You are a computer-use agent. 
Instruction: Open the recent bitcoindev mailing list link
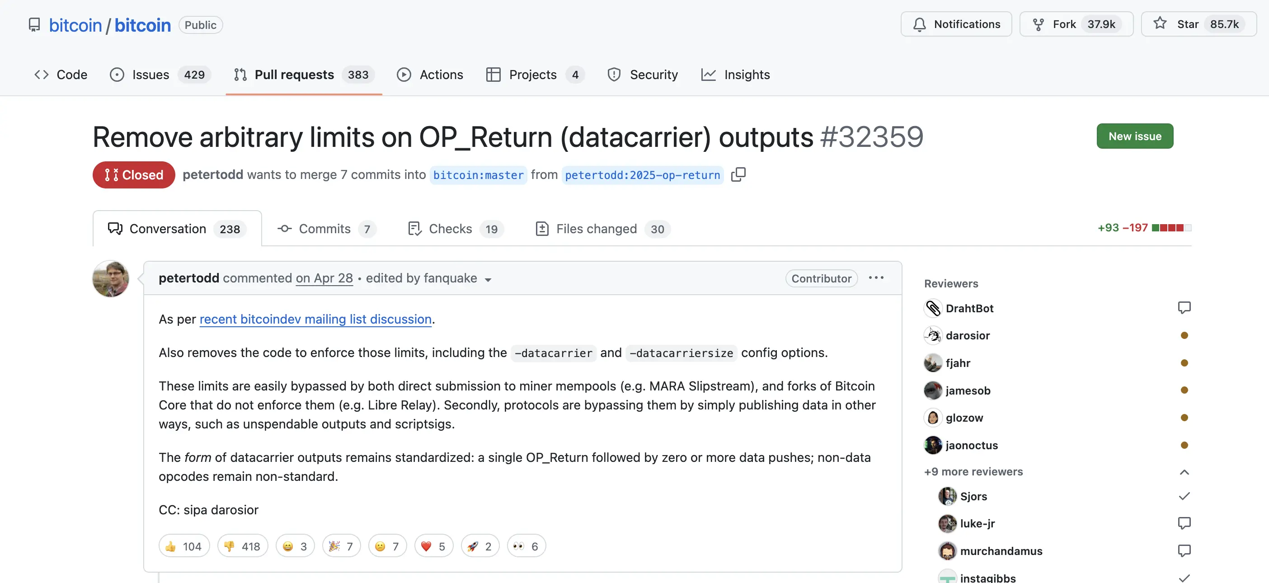[x=315, y=320]
